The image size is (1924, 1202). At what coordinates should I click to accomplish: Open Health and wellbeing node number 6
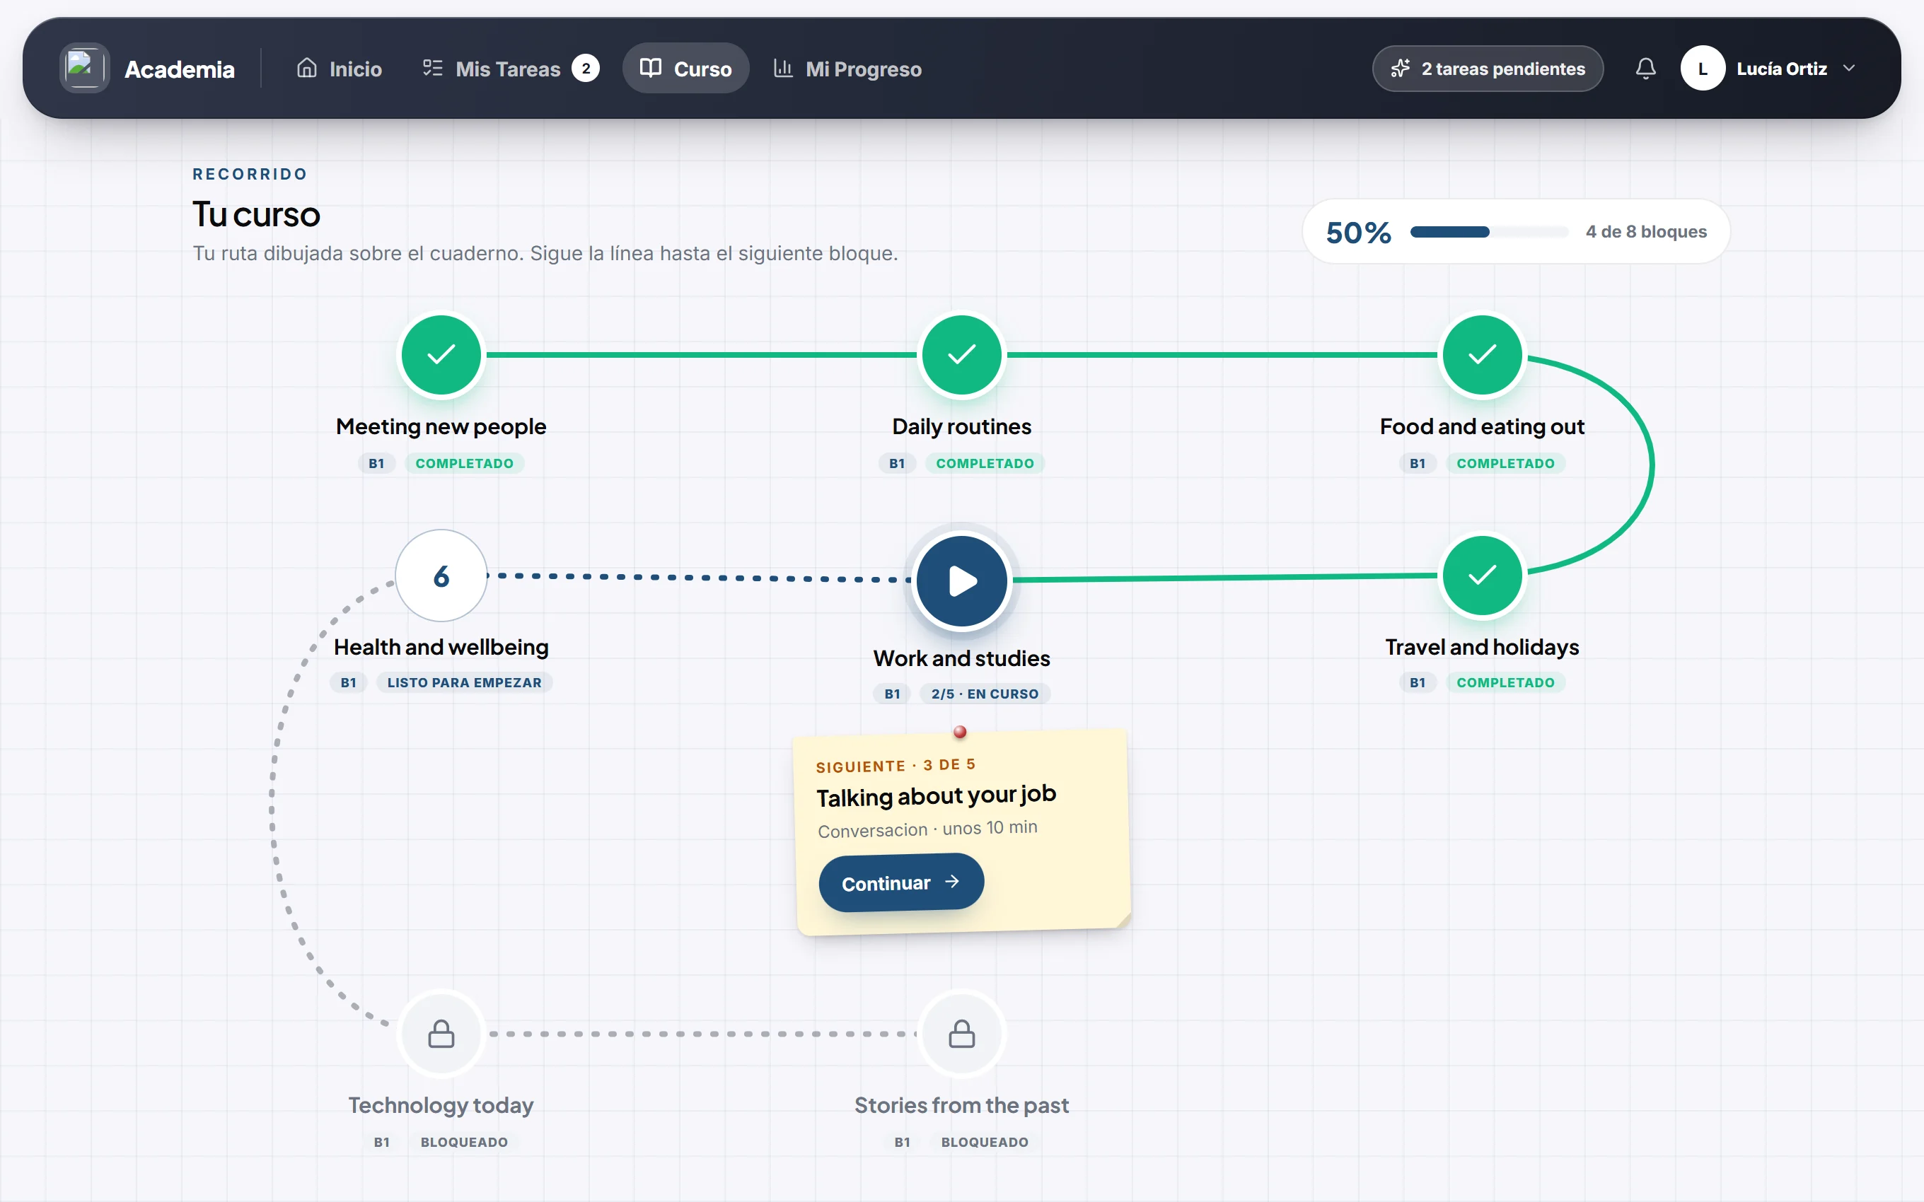click(x=441, y=576)
